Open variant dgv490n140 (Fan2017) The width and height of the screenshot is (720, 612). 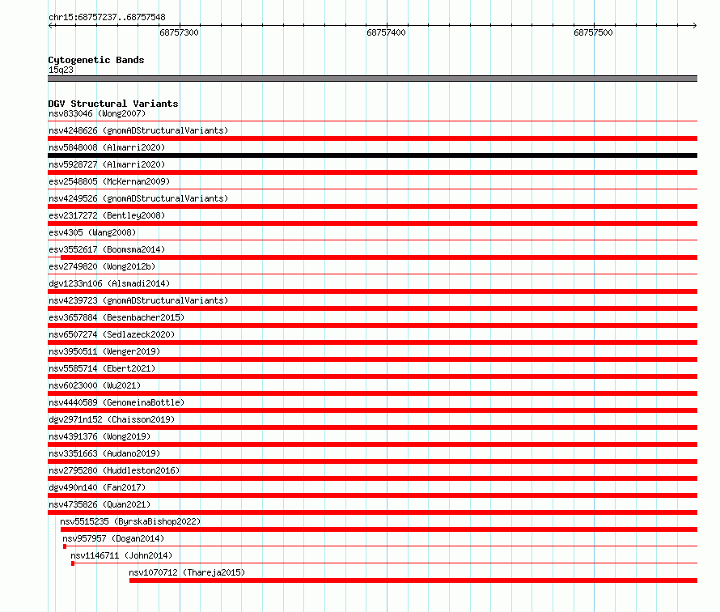point(97,487)
